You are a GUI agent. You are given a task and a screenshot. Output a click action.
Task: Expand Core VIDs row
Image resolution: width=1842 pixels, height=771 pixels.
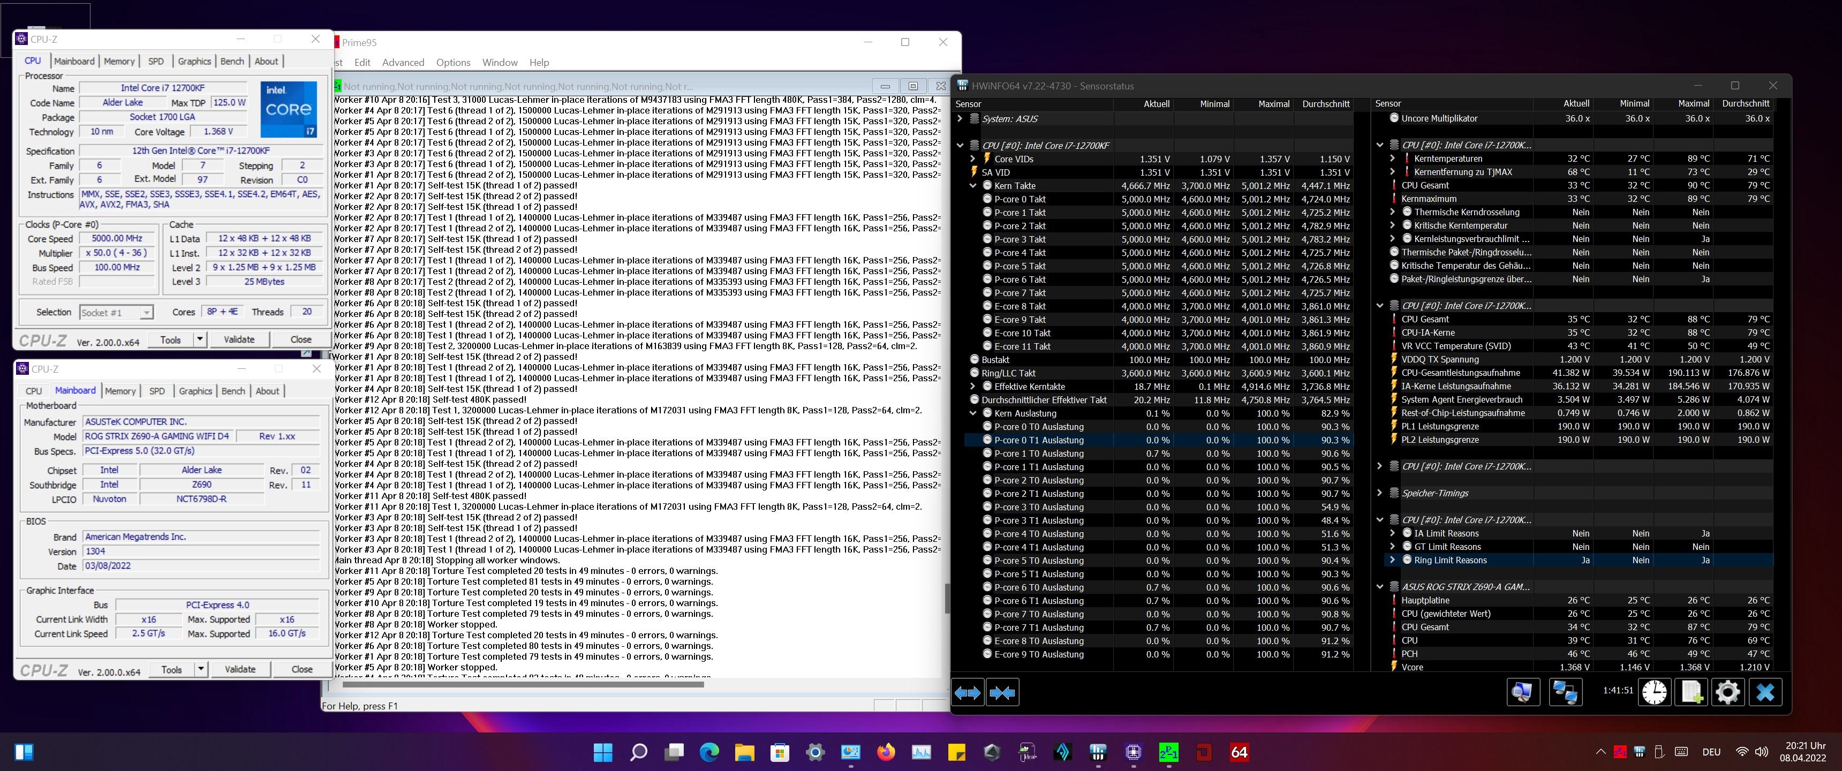pyautogui.click(x=972, y=159)
